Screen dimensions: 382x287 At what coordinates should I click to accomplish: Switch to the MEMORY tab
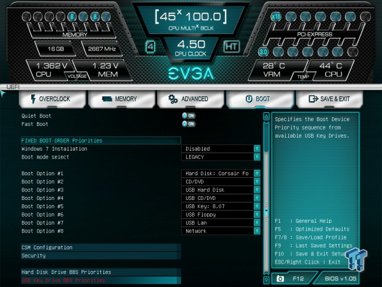pos(121,99)
